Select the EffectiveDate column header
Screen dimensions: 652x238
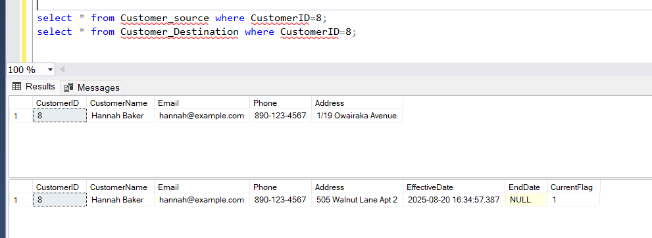point(454,187)
